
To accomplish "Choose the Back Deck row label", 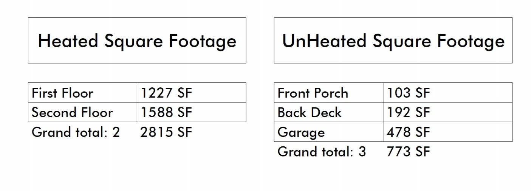I will tap(309, 113).
